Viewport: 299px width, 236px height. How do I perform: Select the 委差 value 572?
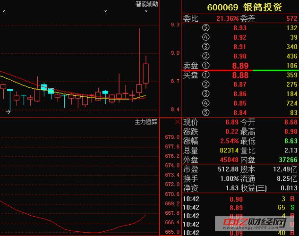coord(292,18)
